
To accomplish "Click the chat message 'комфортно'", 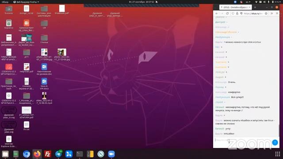I will [234, 92].
